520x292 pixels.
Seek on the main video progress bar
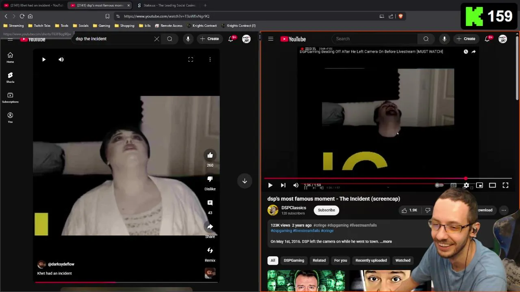[388, 178]
